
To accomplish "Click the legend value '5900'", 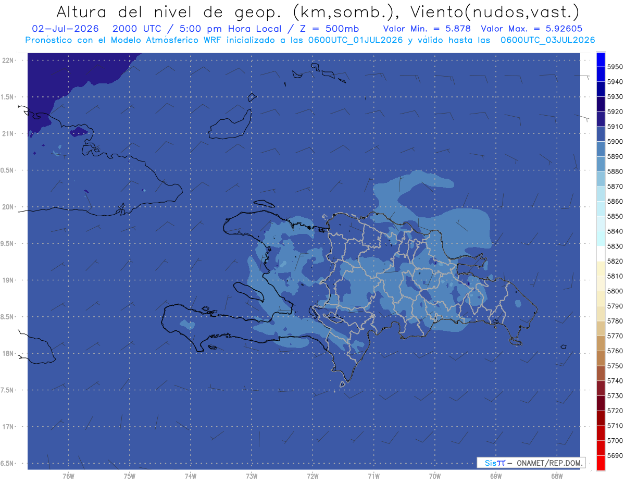I will pos(615,142).
